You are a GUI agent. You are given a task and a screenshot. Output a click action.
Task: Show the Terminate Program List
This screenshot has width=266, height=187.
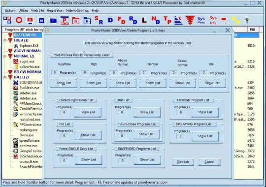[x=205, y=112]
